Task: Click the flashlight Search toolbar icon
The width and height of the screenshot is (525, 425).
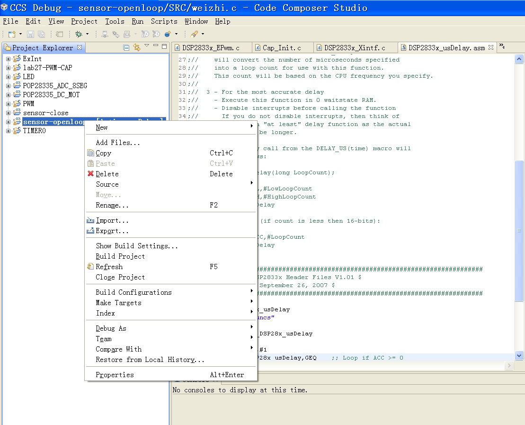Action: pos(194,34)
